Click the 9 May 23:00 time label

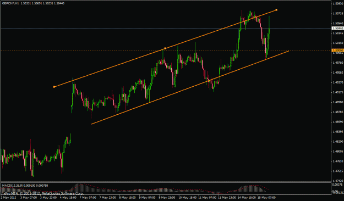point(167,198)
